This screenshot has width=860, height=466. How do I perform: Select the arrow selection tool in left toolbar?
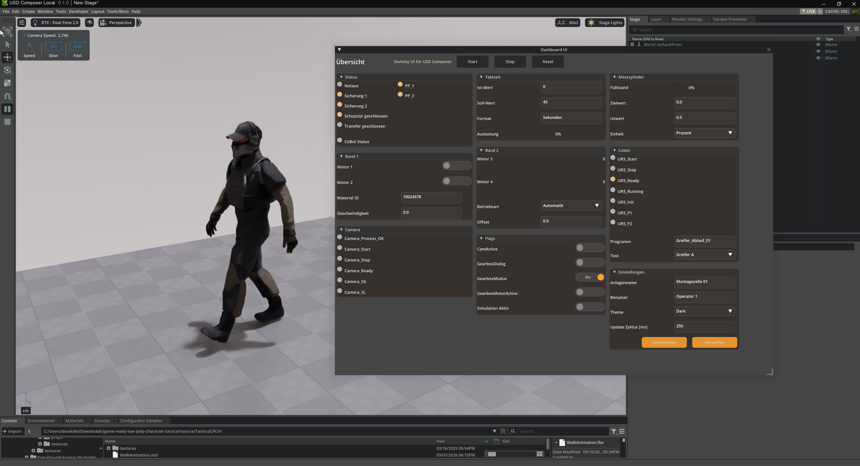[x=8, y=44]
